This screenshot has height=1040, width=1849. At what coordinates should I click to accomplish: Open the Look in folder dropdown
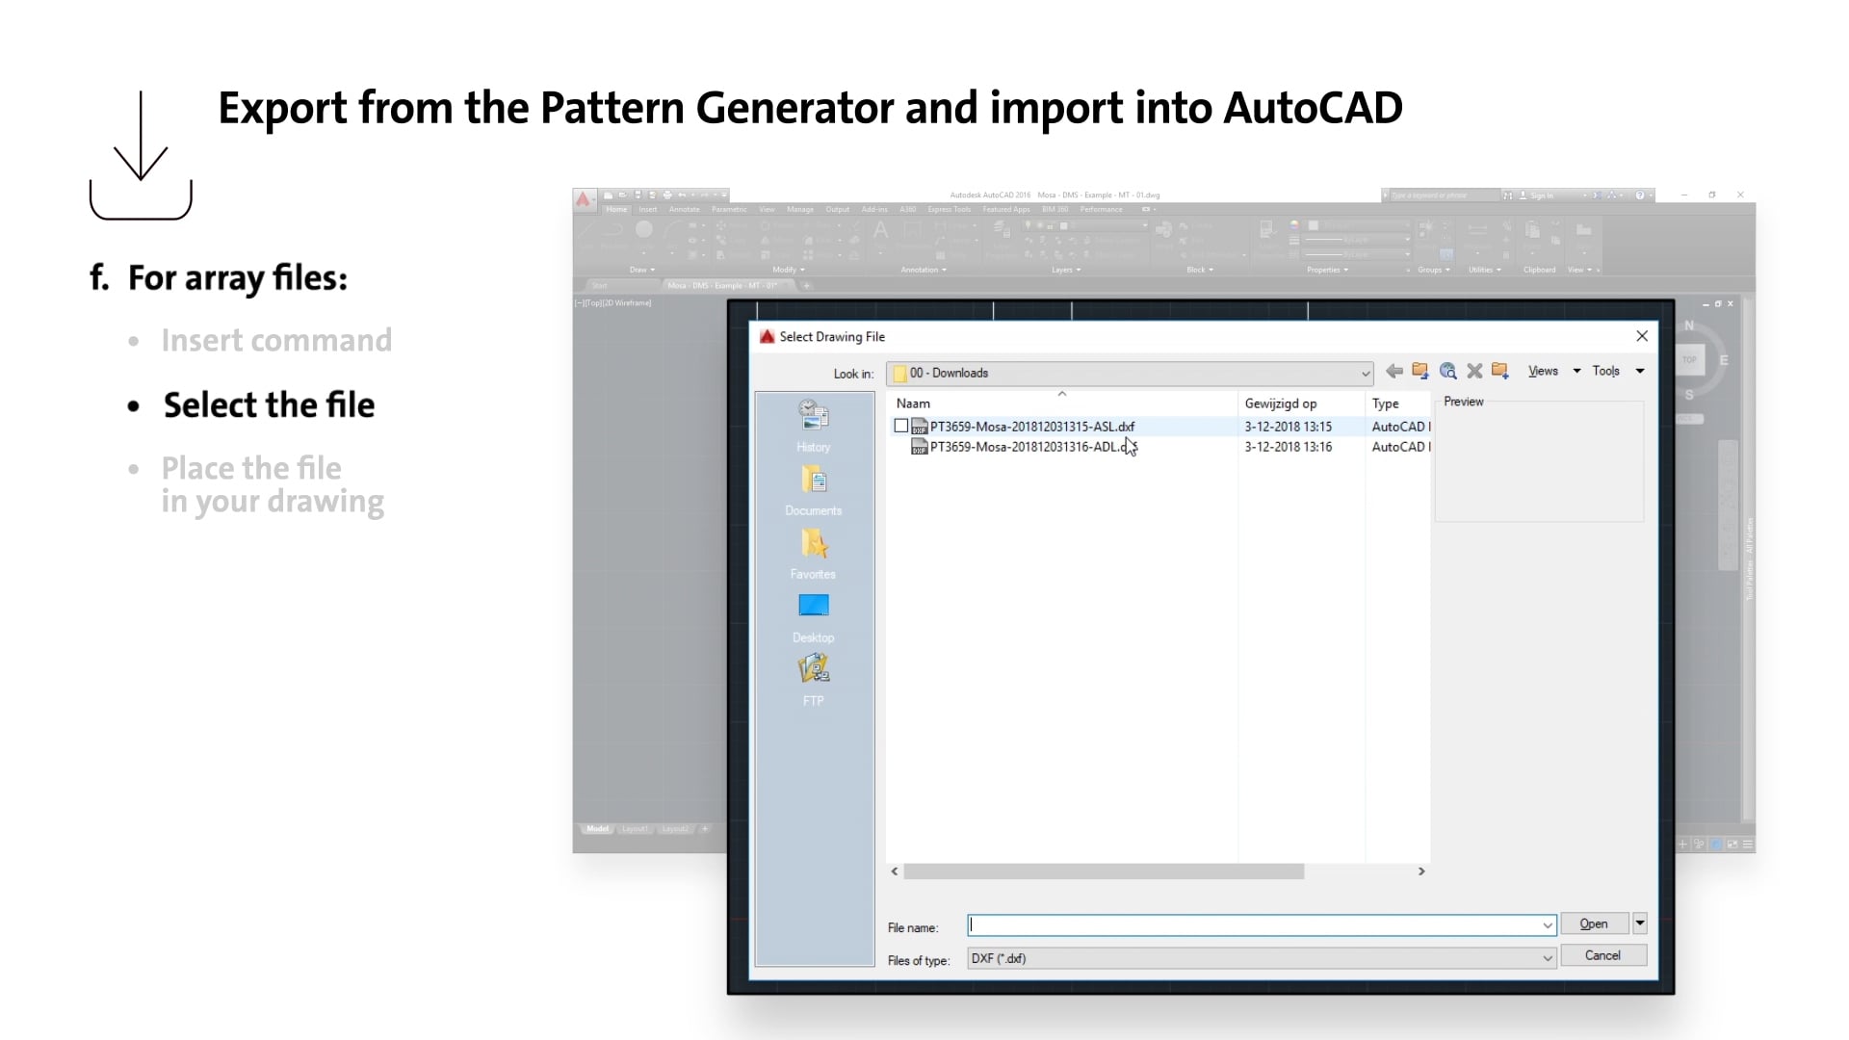click(1365, 374)
